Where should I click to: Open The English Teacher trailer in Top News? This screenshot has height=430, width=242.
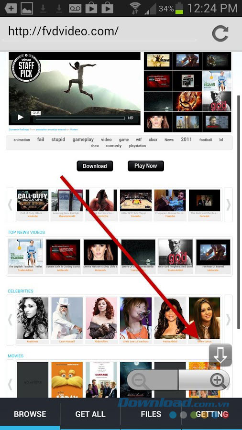pyautogui.click(x=25, y=252)
